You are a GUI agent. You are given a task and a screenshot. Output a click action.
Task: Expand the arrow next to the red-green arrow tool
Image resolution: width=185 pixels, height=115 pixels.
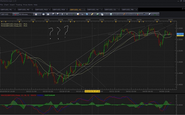coord(141,14)
